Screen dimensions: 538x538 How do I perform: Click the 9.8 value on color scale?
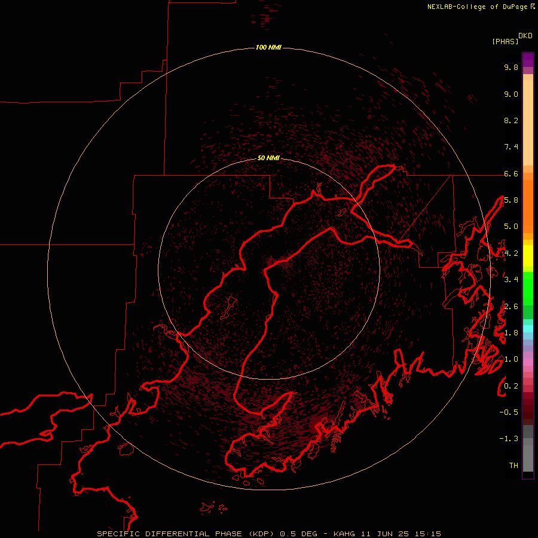coord(511,67)
